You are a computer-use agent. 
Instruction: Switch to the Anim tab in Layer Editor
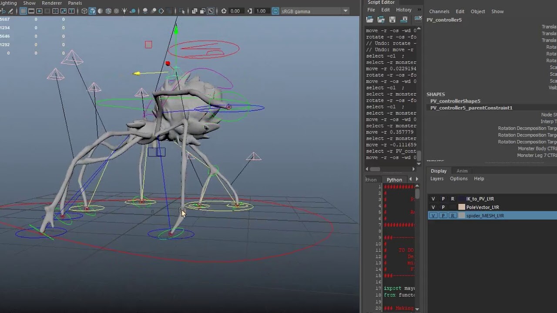[x=462, y=170]
